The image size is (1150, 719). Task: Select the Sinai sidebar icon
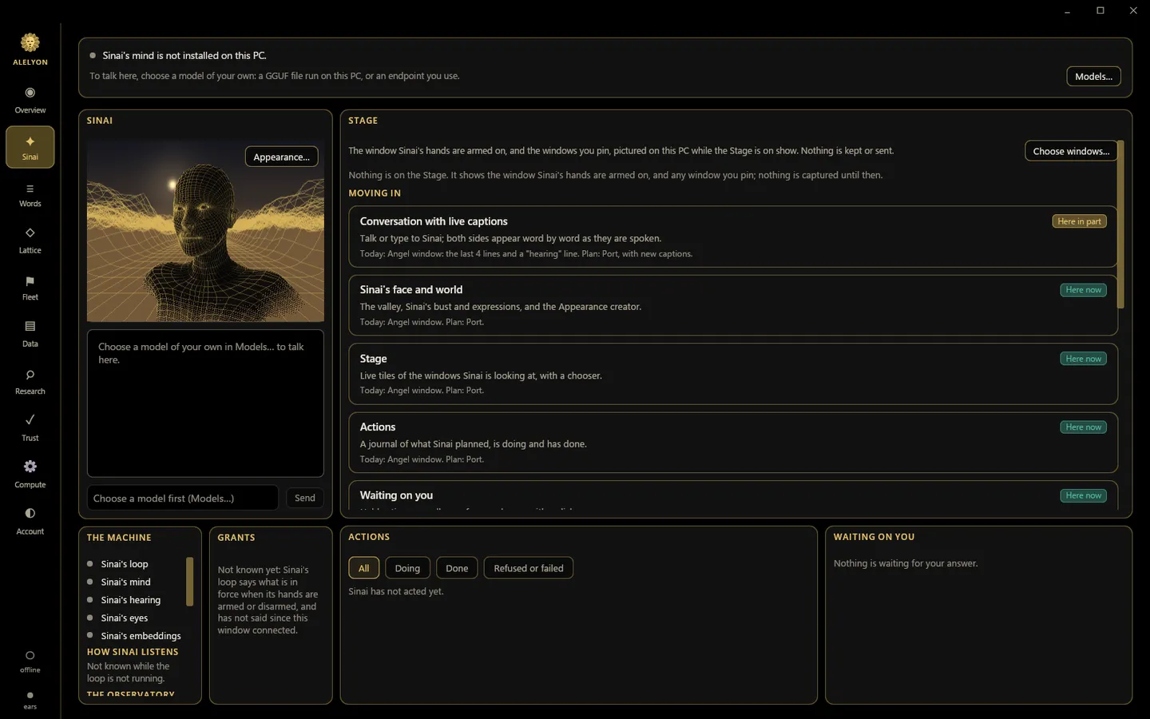click(30, 141)
